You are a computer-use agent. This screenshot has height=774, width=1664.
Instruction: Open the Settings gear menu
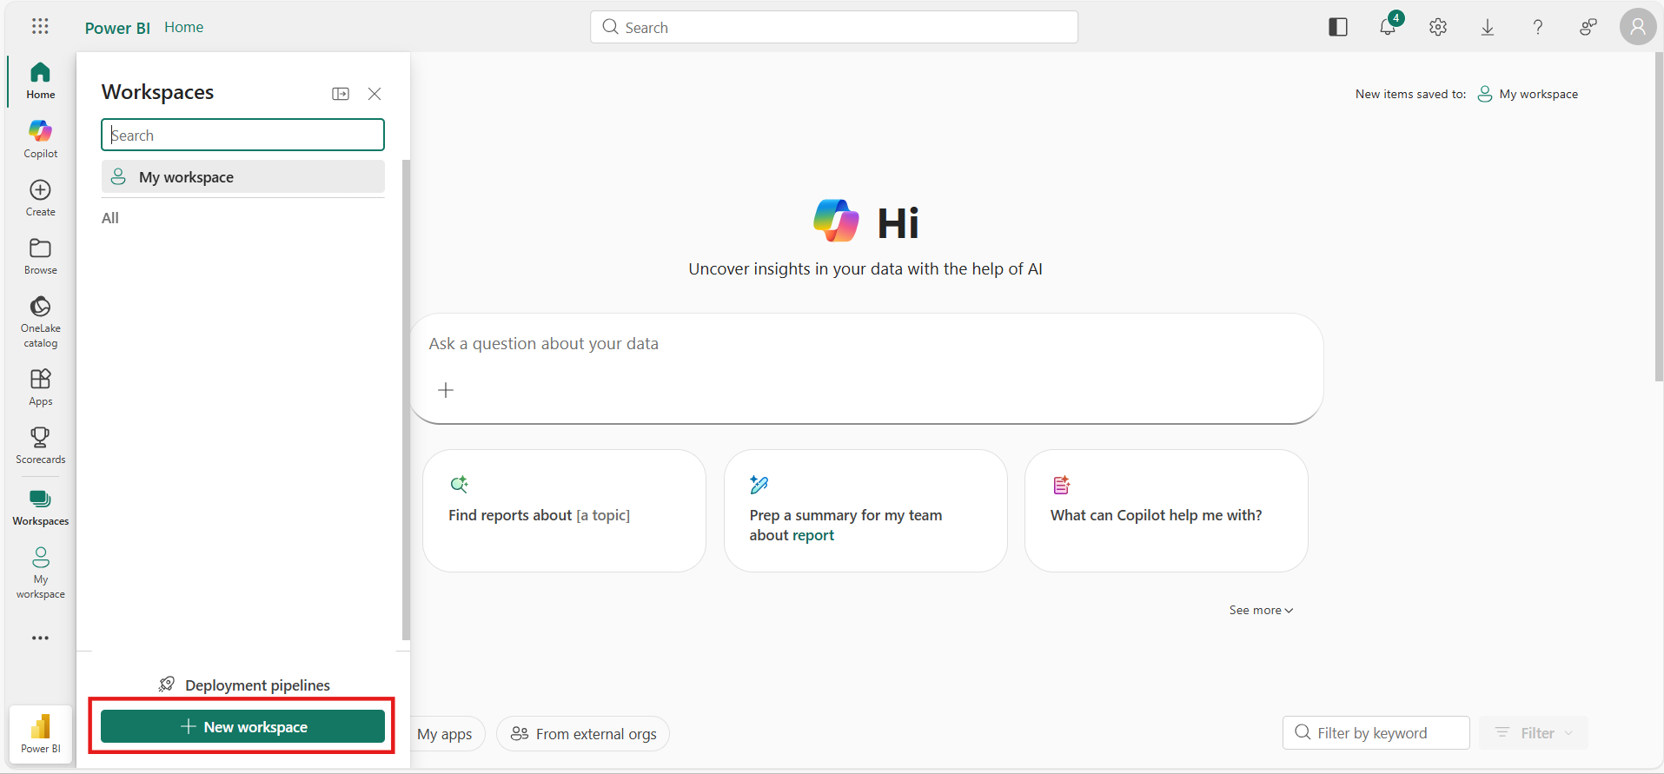point(1438,27)
